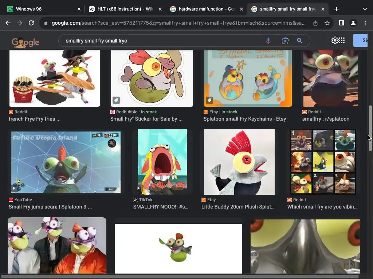
Task: Open the Chrome profile menu
Action: tap(353, 23)
